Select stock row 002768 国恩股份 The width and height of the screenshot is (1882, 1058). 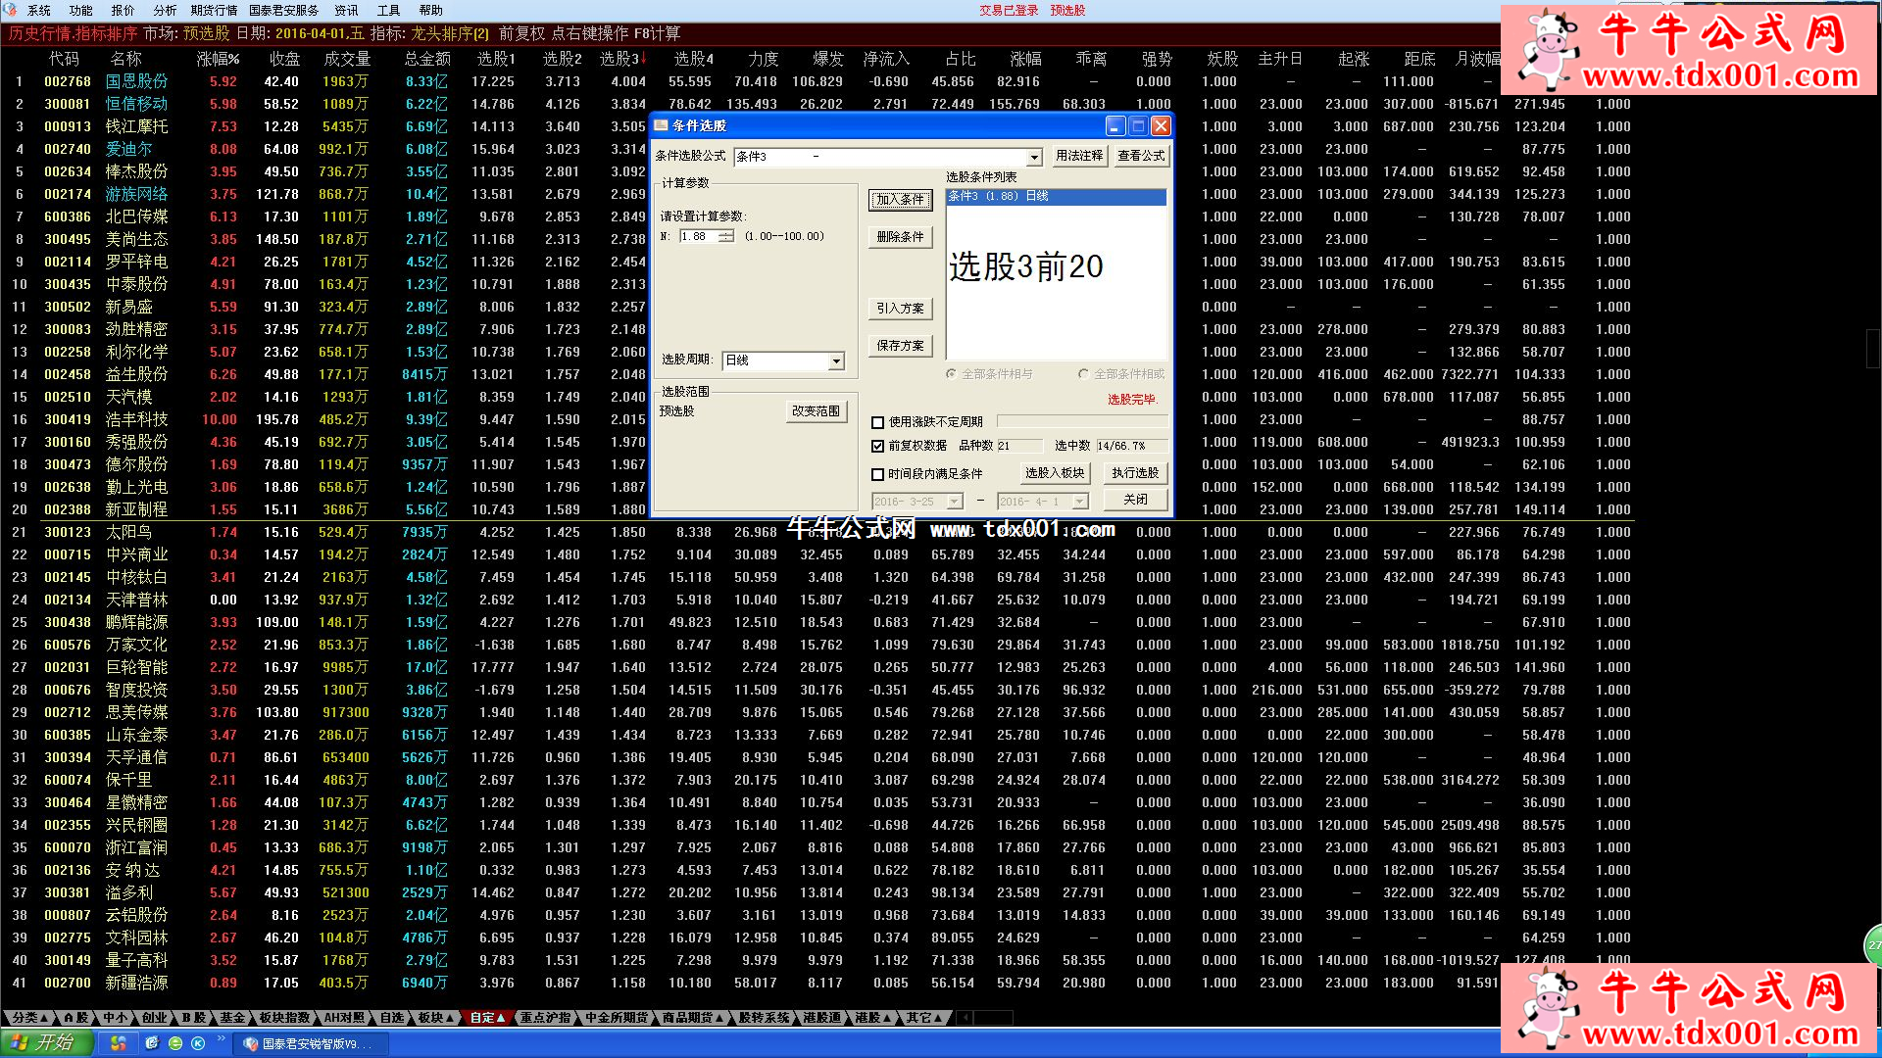(816, 81)
